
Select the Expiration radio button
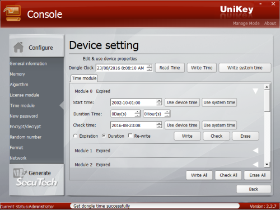click(x=75, y=136)
